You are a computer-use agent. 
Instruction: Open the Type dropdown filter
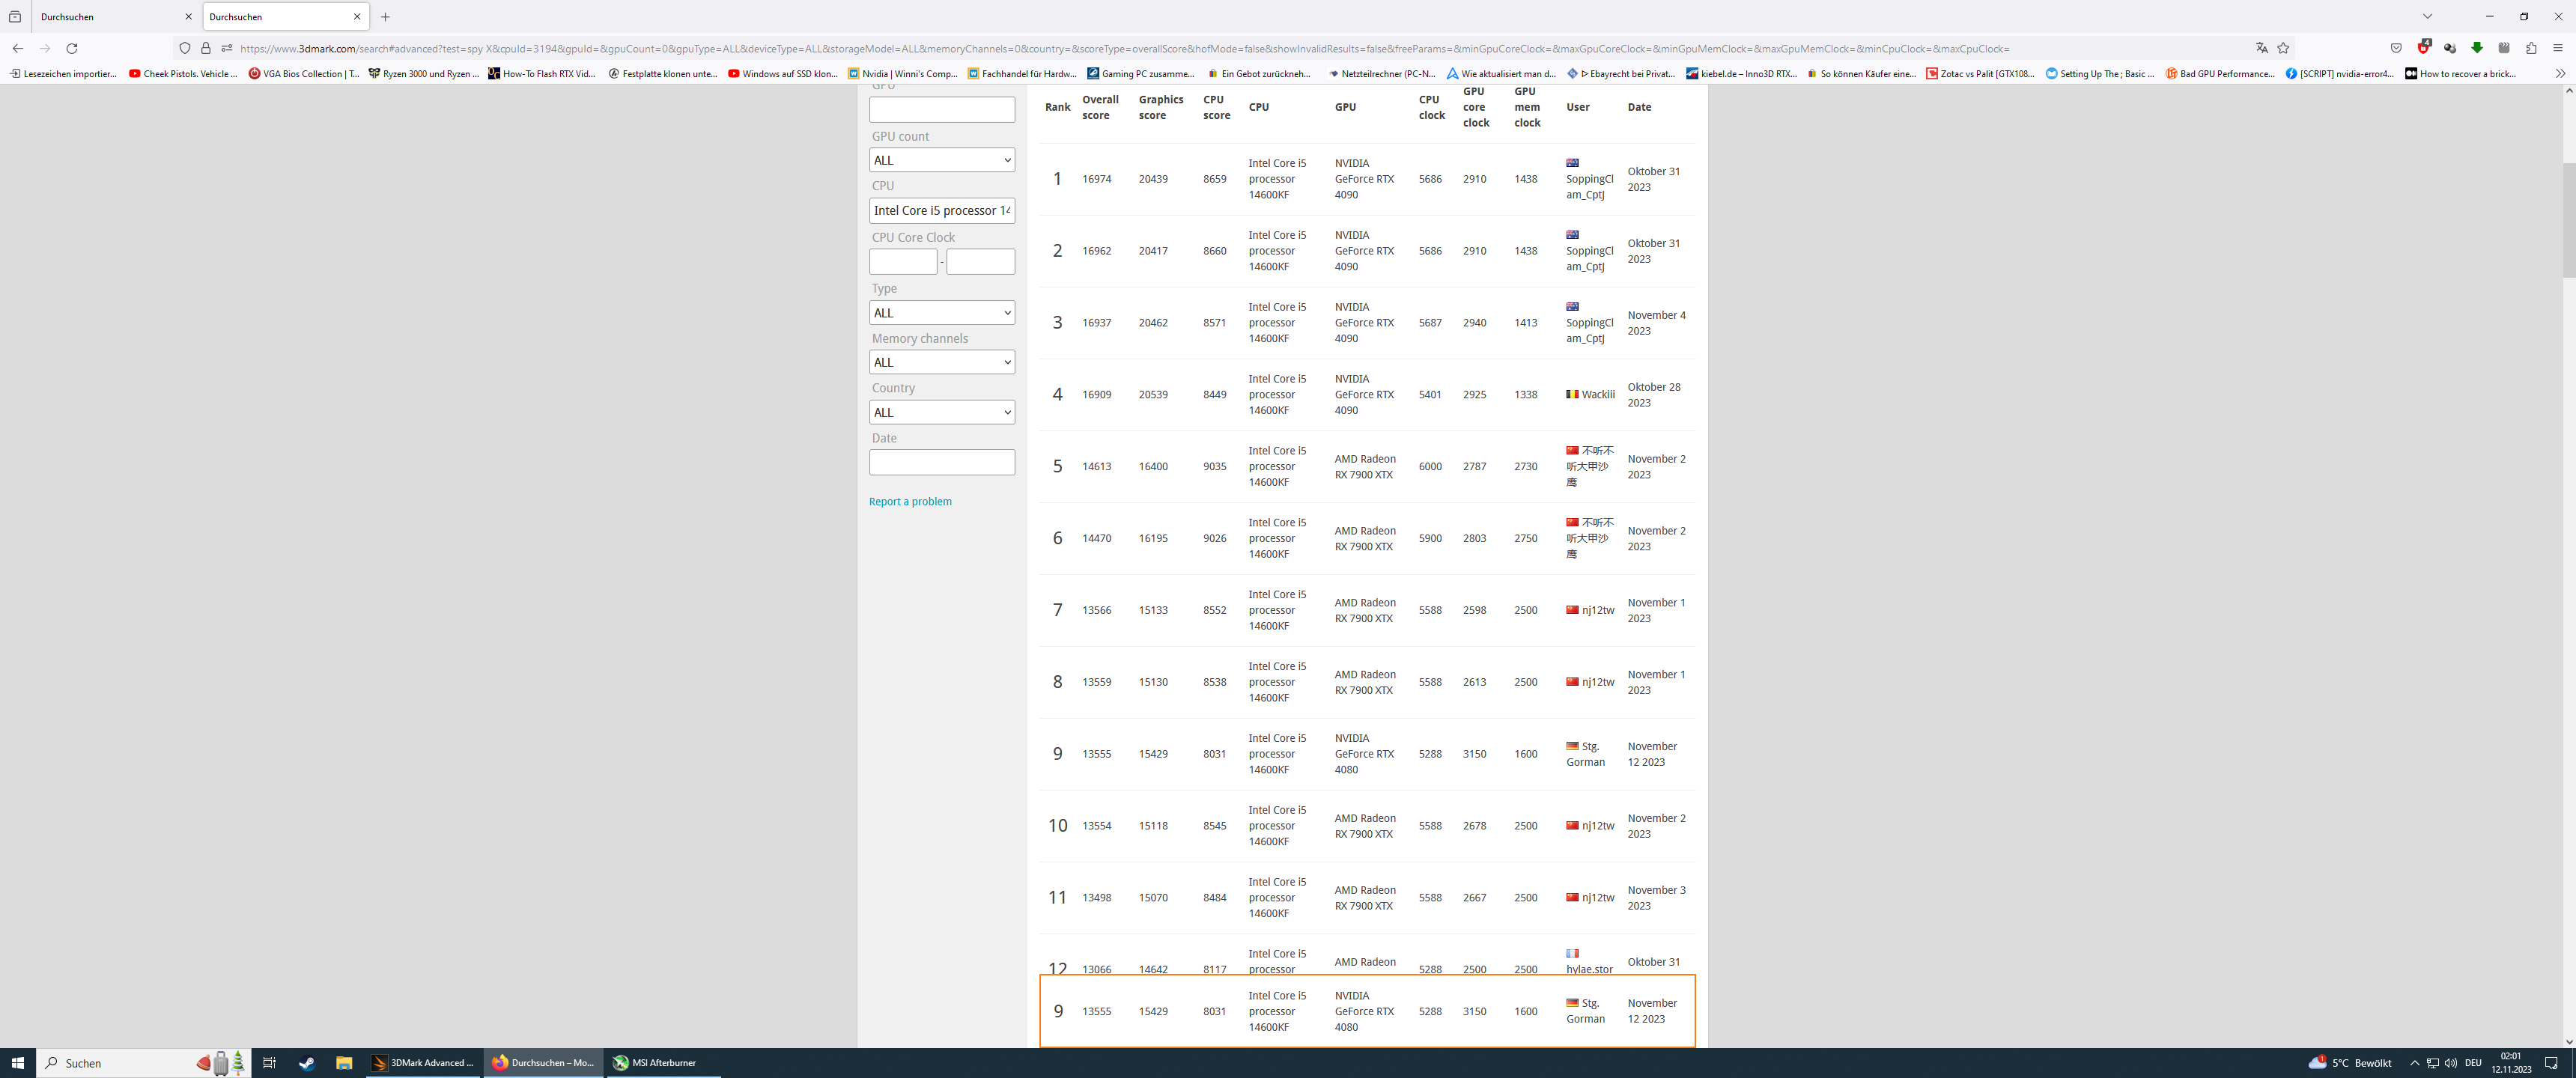pyautogui.click(x=941, y=313)
